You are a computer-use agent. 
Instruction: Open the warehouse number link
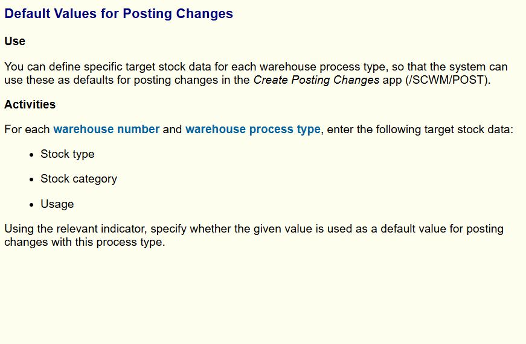coord(106,129)
